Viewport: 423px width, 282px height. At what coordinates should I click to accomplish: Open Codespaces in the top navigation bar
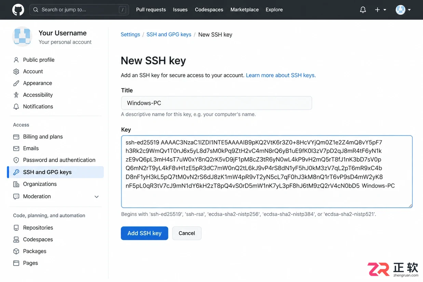[209, 10]
